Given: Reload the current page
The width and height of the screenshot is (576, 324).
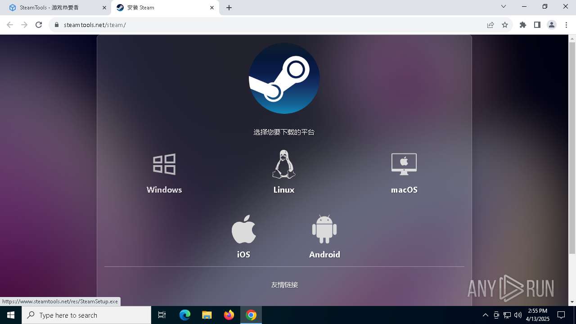Looking at the screenshot, I should pyautogui.click(x=39, y=25).
